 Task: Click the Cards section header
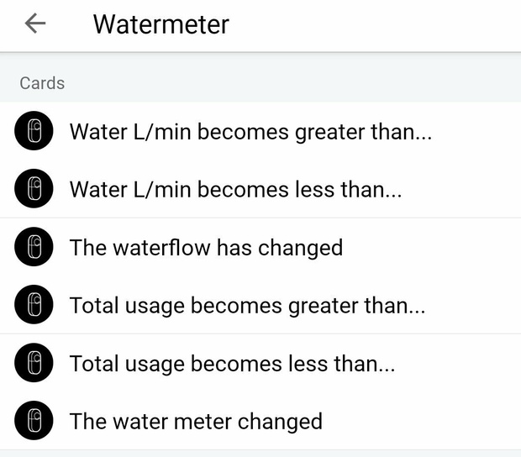(42, 83)
